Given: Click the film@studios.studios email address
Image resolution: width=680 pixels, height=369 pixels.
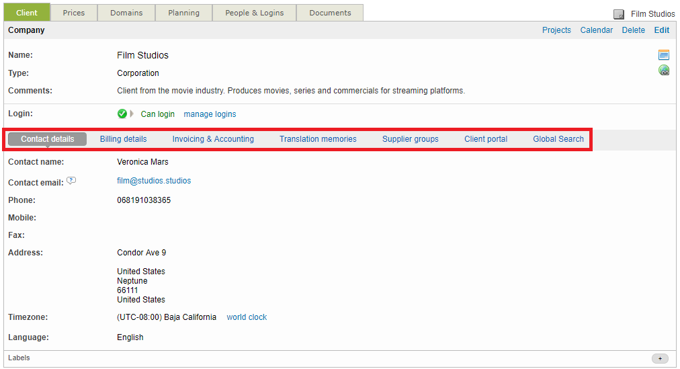Looking at the screenshot, I should [154, 181].
